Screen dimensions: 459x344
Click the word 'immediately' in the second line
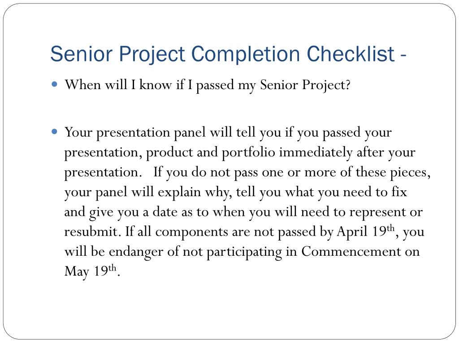pos(316,152)
